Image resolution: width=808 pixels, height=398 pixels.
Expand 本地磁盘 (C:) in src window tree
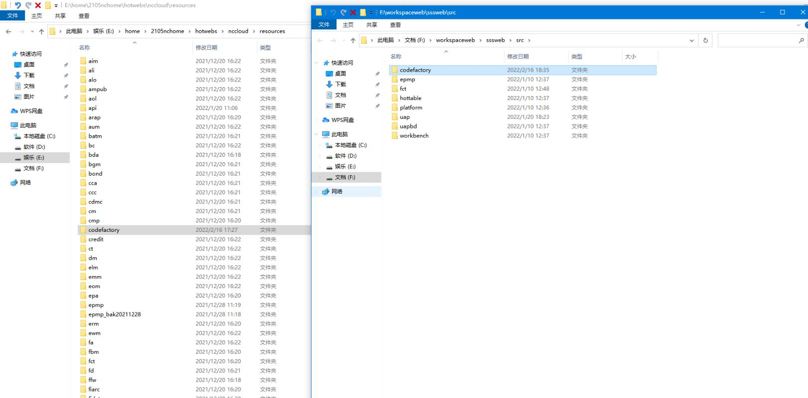point(320,145)
